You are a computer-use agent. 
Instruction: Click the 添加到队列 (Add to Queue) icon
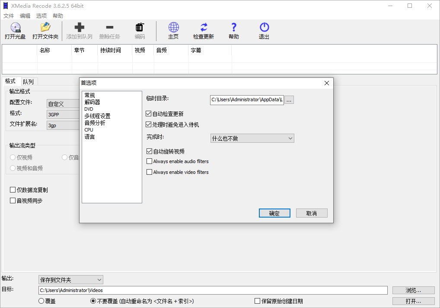click(79, 30)
